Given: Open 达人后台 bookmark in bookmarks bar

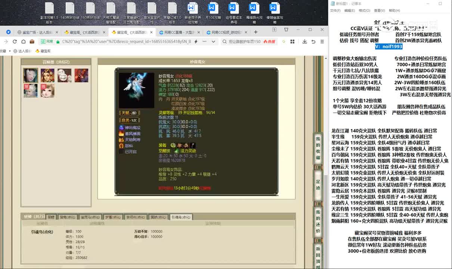Looking at the screenshot, I should pos(22,51).
